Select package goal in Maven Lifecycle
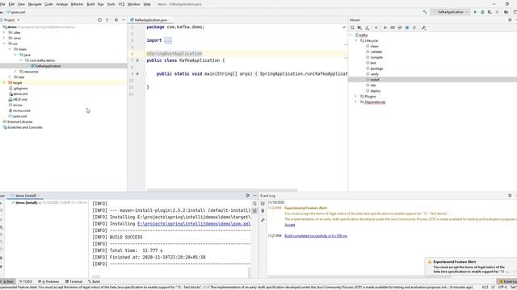 tap(376, 68)
